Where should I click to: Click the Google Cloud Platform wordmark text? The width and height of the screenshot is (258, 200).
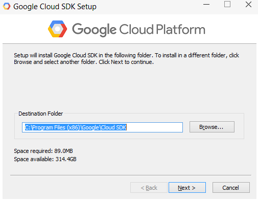[x=138, y=30]
